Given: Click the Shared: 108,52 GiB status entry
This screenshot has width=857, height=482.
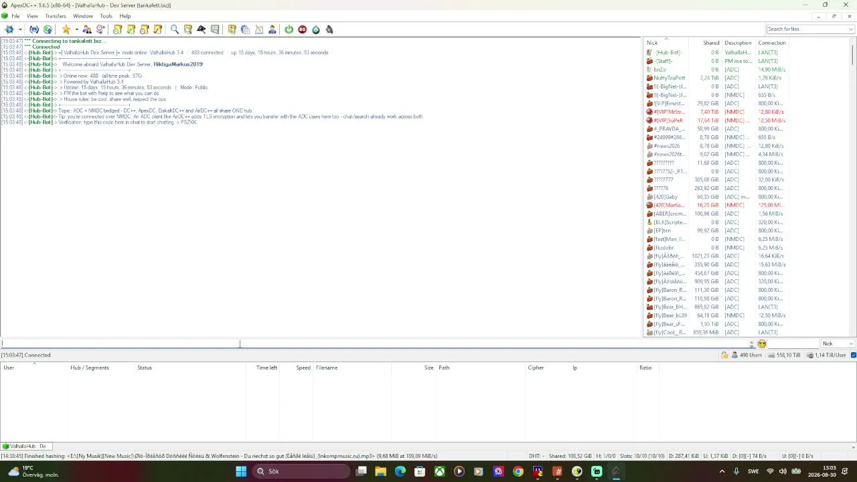Looking at the screenshot, I should click(570, 457).
